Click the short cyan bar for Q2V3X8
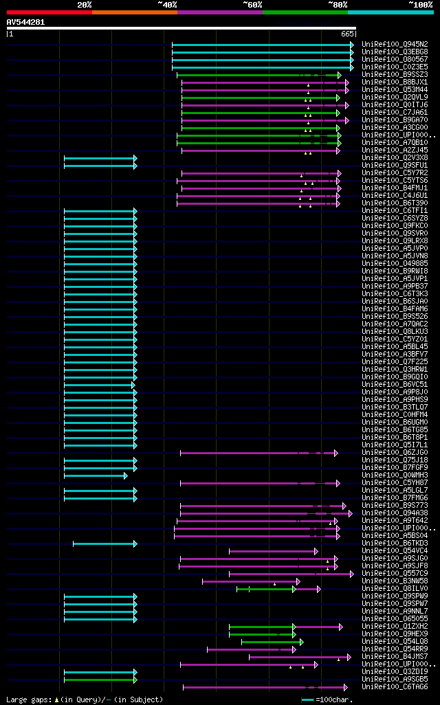Image resolution: width=440 pixels, height=705 pixels. coord(100,158)
